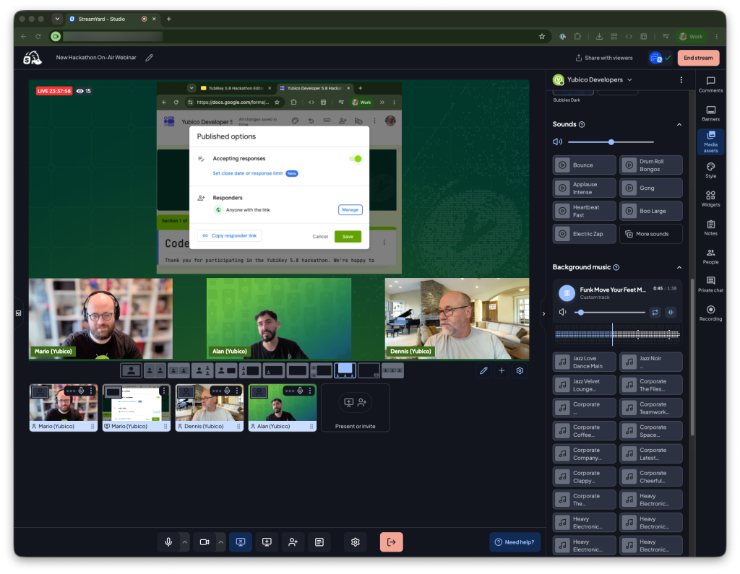
Task: Click the add layout plus icon
Action: [x=502, y=370]
